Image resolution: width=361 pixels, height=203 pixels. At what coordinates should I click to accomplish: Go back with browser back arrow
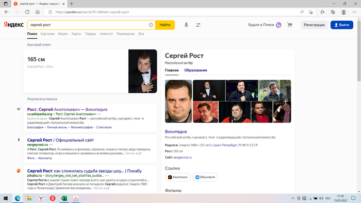6,12
